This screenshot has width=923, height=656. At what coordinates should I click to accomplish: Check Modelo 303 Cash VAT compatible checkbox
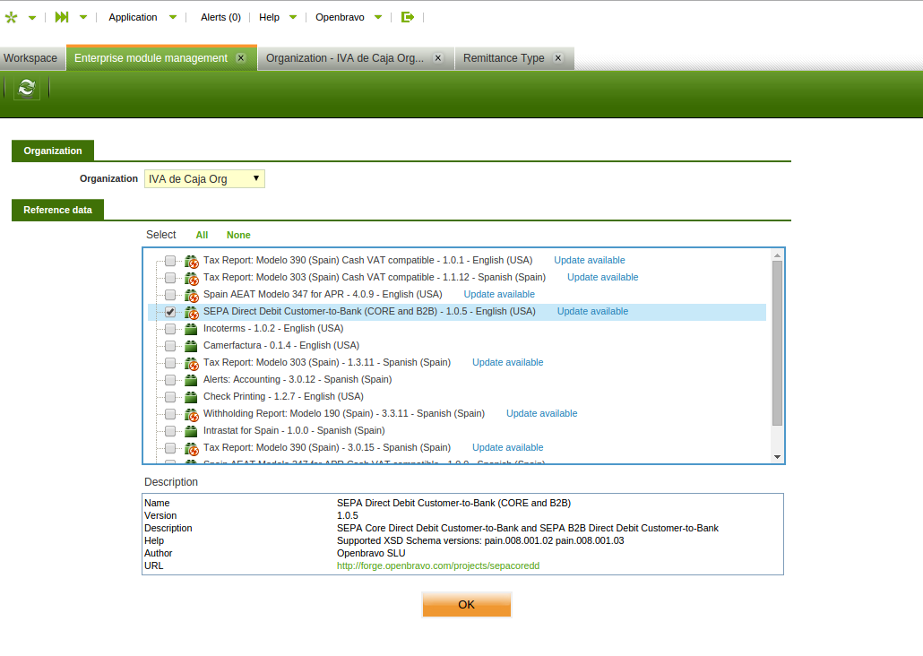tap(170, 277)
